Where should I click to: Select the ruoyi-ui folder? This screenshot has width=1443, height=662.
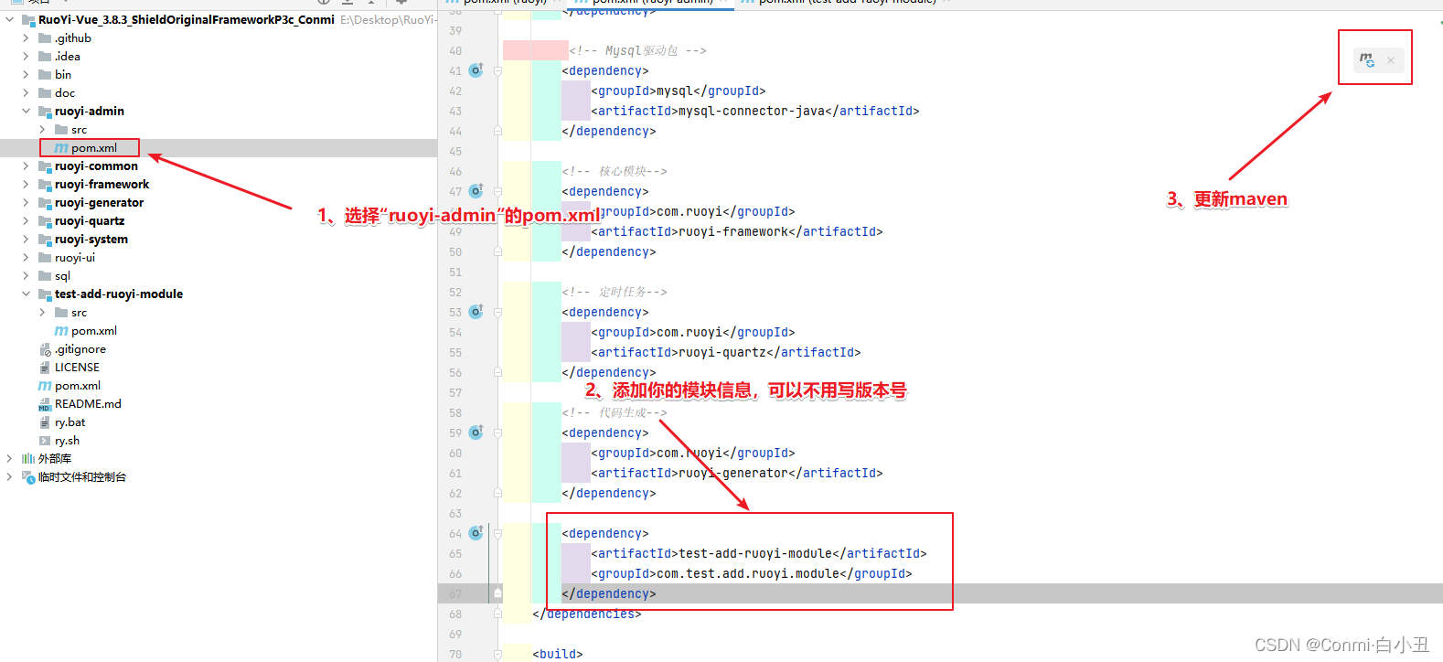coord(75,257)
